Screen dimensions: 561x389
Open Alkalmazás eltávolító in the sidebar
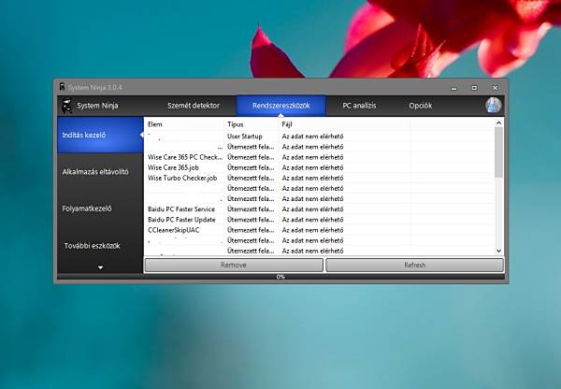[95, 172]
